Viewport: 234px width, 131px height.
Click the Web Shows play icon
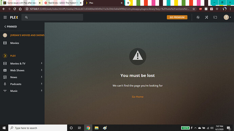click(x=5, y=70)
